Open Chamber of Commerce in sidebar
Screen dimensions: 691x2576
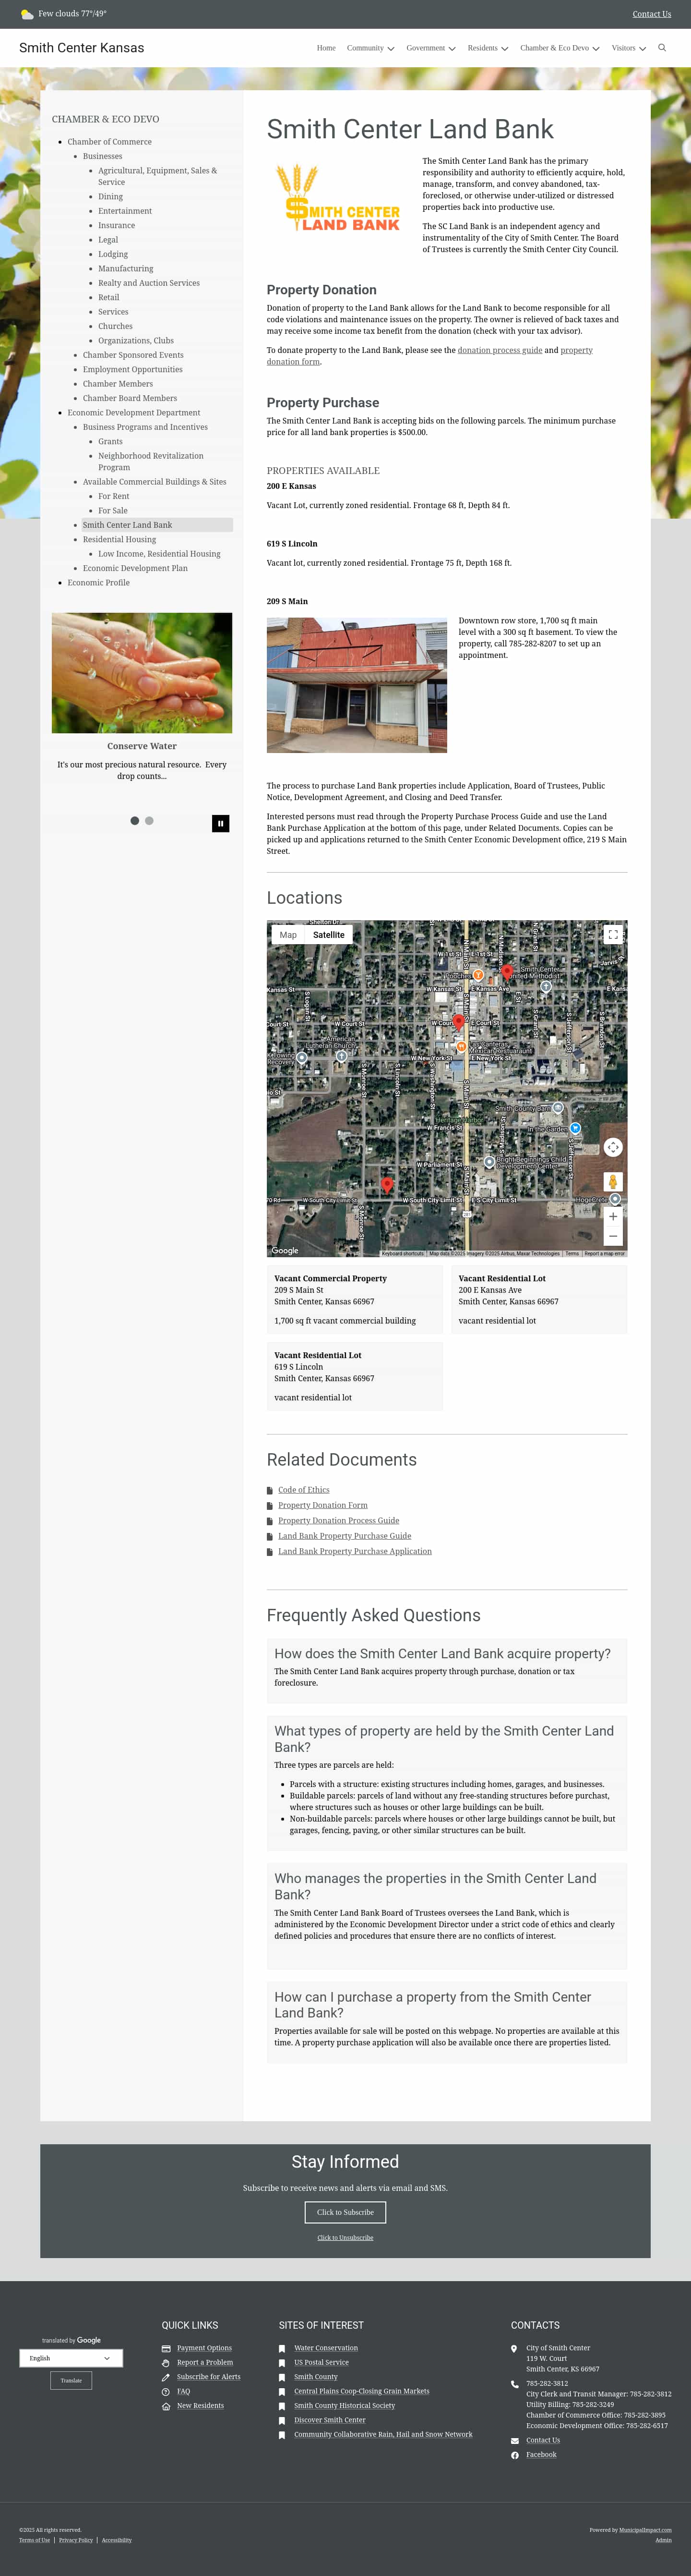[x=110, y=142]
